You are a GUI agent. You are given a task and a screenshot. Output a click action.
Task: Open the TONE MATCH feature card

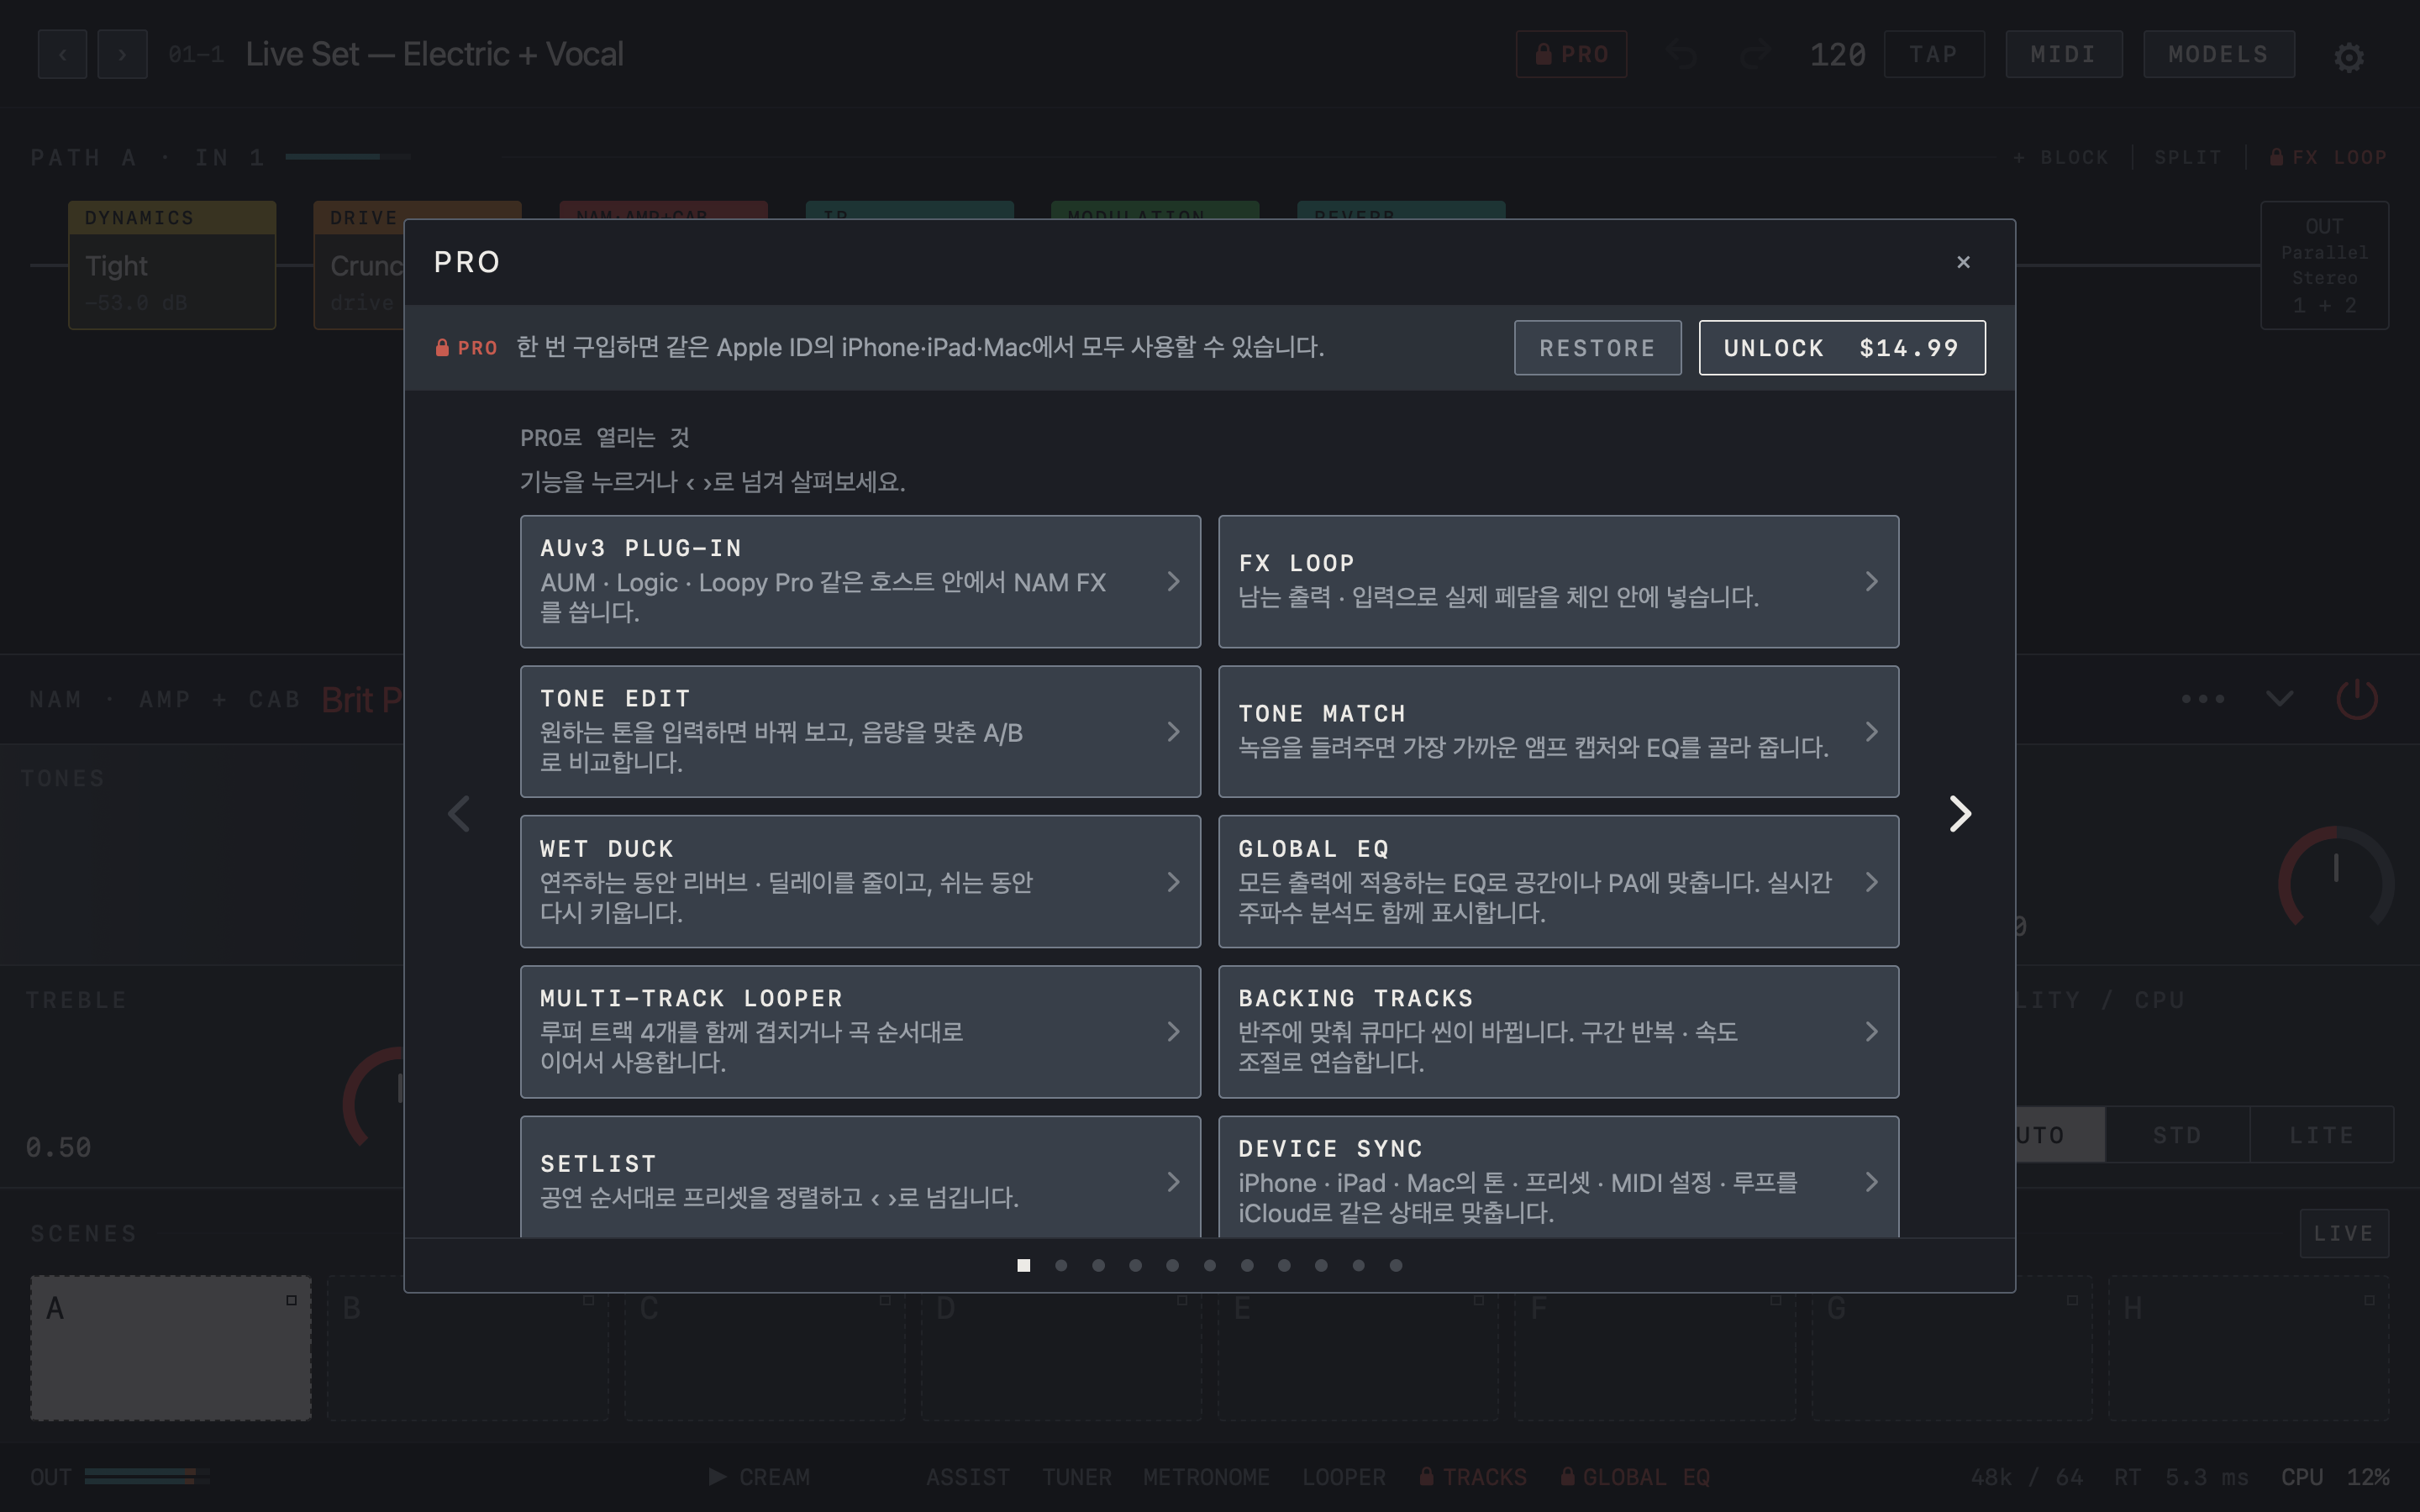(1558, 731)
